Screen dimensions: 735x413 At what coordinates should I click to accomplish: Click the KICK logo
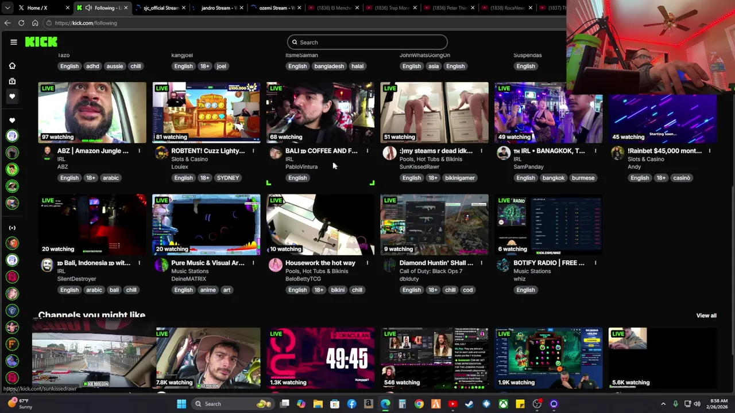[x=41, y=42]
